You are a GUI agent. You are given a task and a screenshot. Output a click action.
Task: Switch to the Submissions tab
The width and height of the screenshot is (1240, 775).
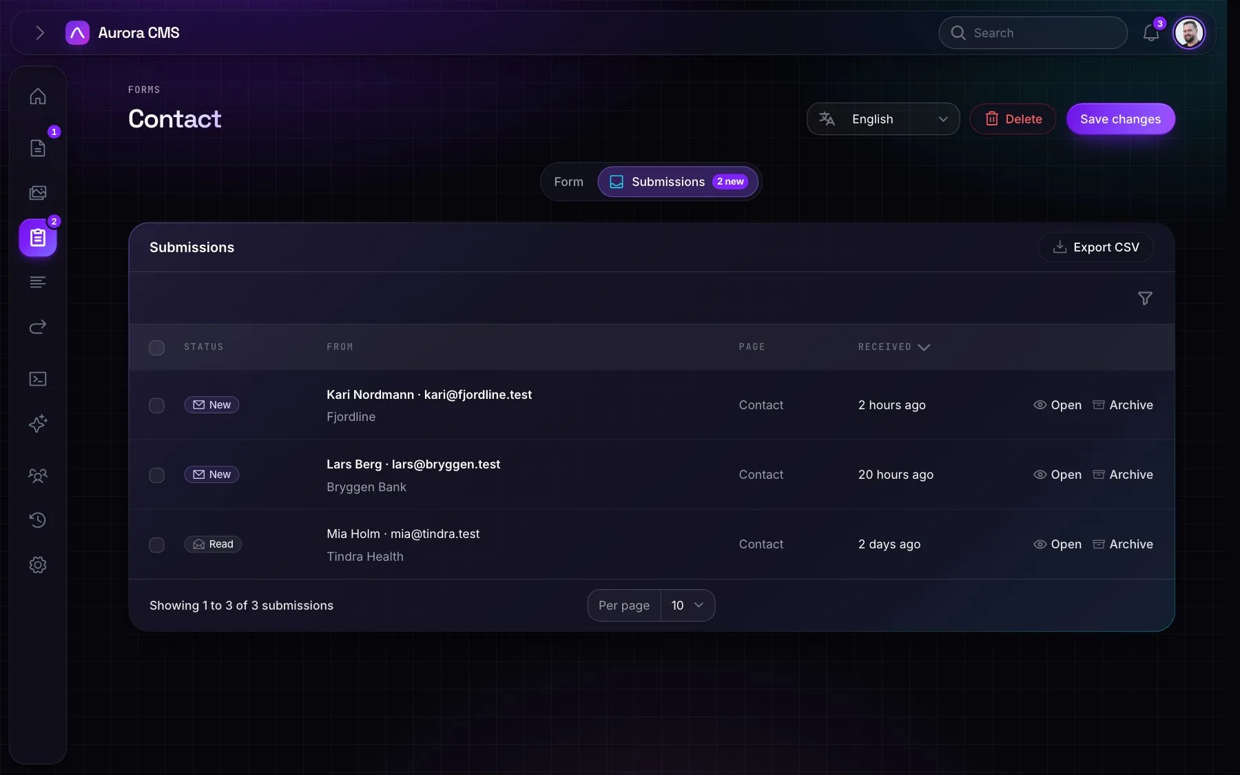coord(678,182)
